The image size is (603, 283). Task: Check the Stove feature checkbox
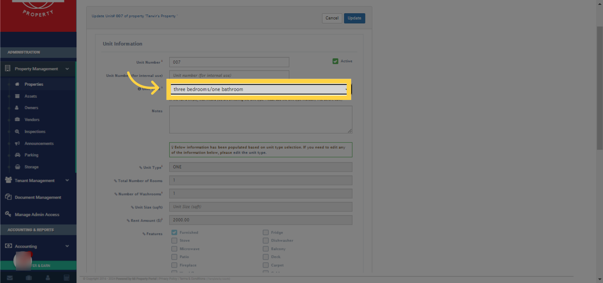174,241
